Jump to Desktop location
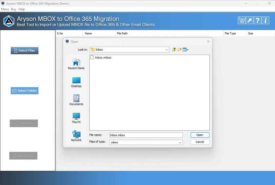 click(76, 82)
